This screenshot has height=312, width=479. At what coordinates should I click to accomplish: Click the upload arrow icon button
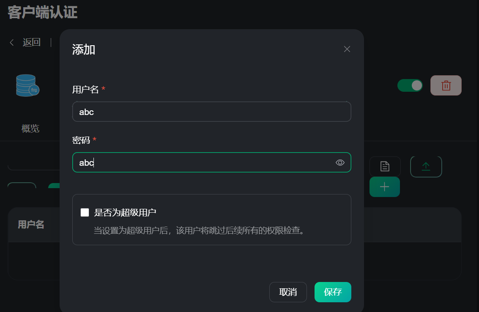[x=426, y=167]
